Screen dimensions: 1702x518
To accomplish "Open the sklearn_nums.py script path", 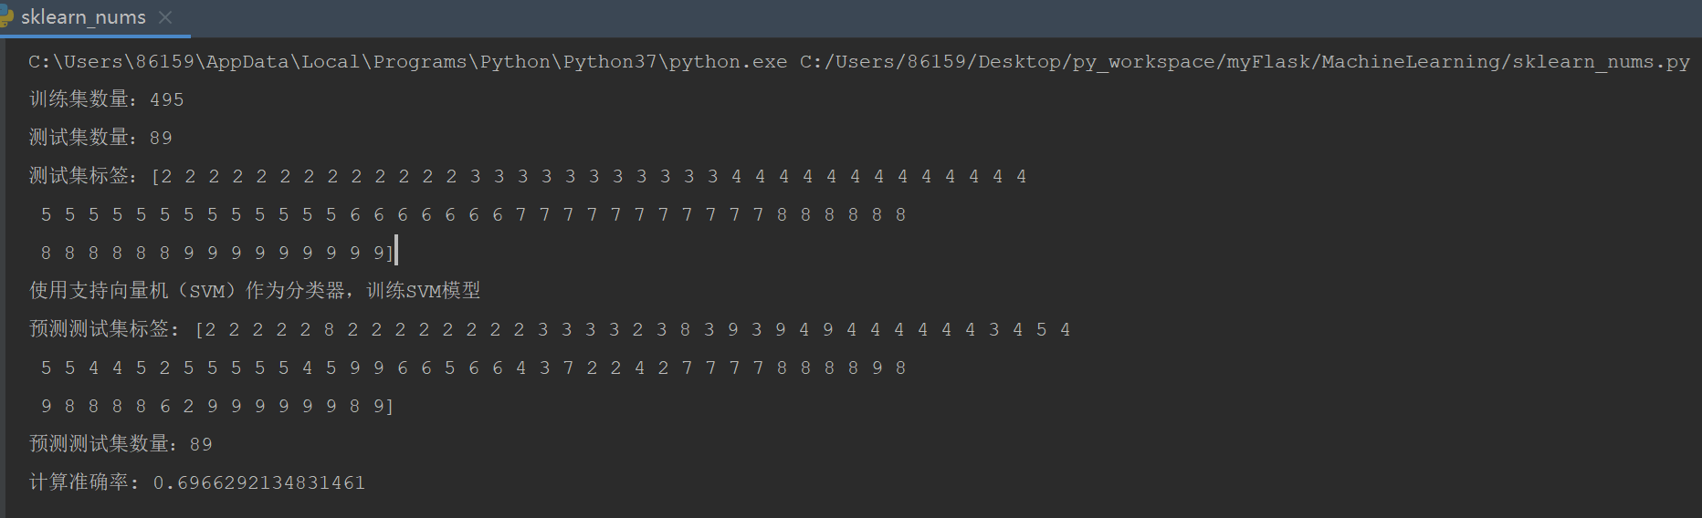I will [1244, 62].
